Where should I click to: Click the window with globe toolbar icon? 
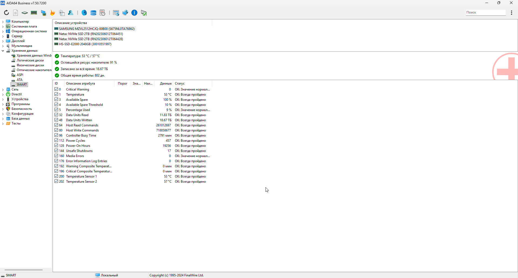(x=116, y=13)
